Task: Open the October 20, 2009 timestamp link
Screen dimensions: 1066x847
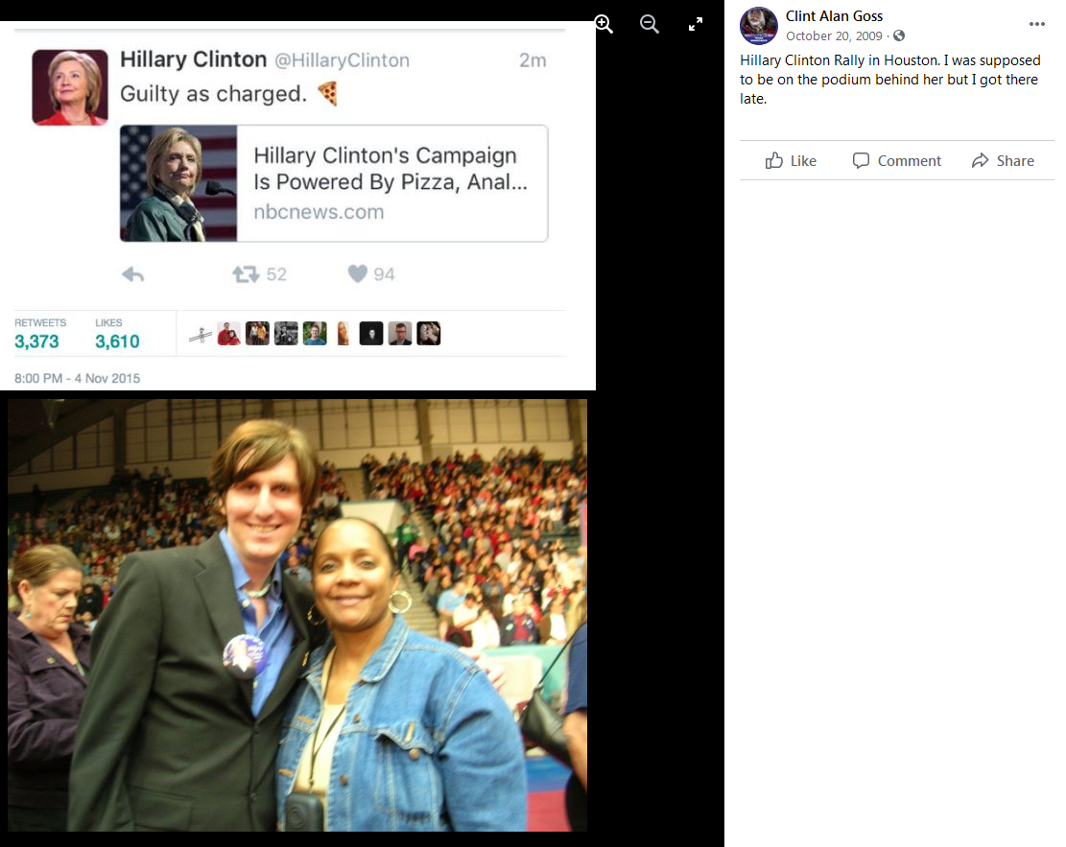Action: tap(834, 36)
